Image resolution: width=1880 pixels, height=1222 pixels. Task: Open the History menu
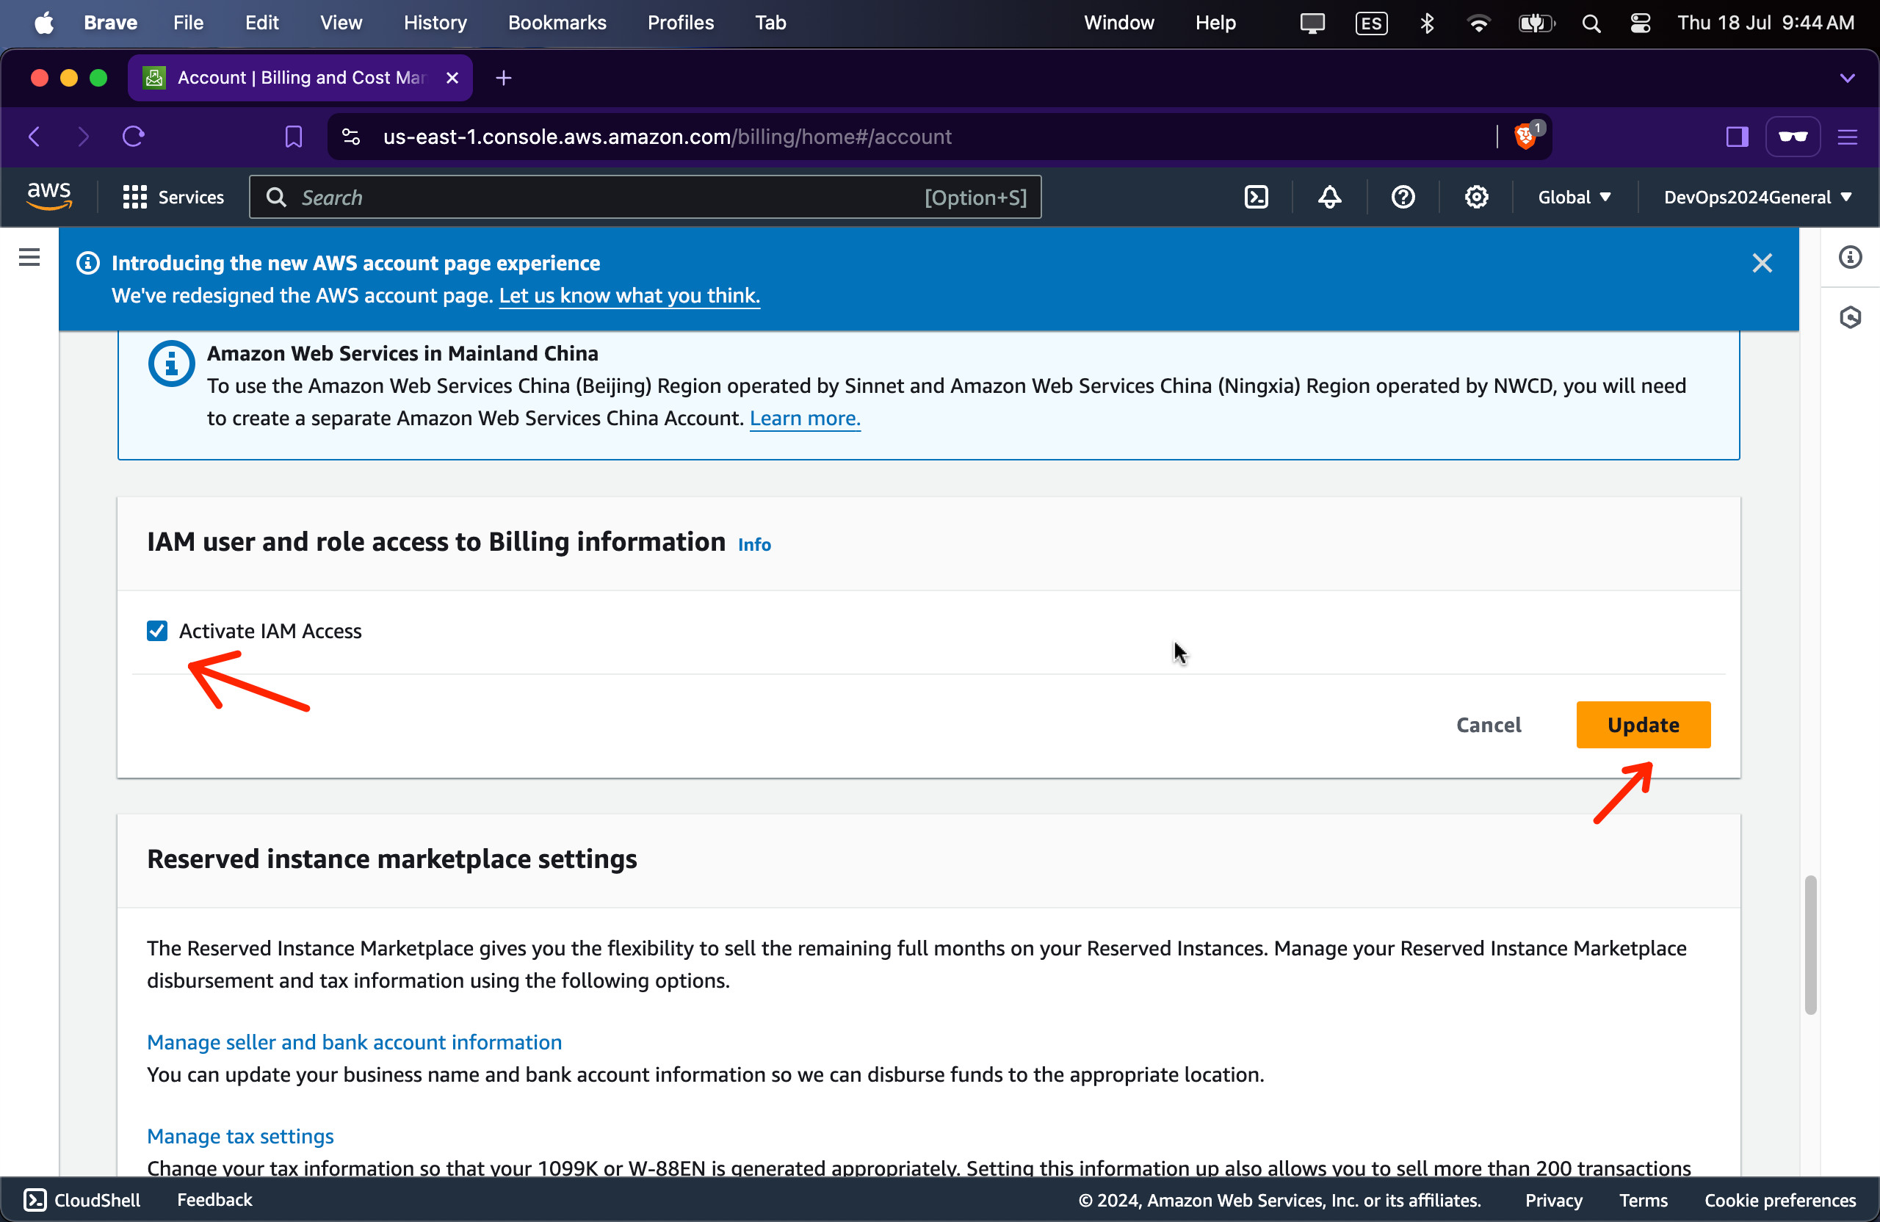coord(435,22)
